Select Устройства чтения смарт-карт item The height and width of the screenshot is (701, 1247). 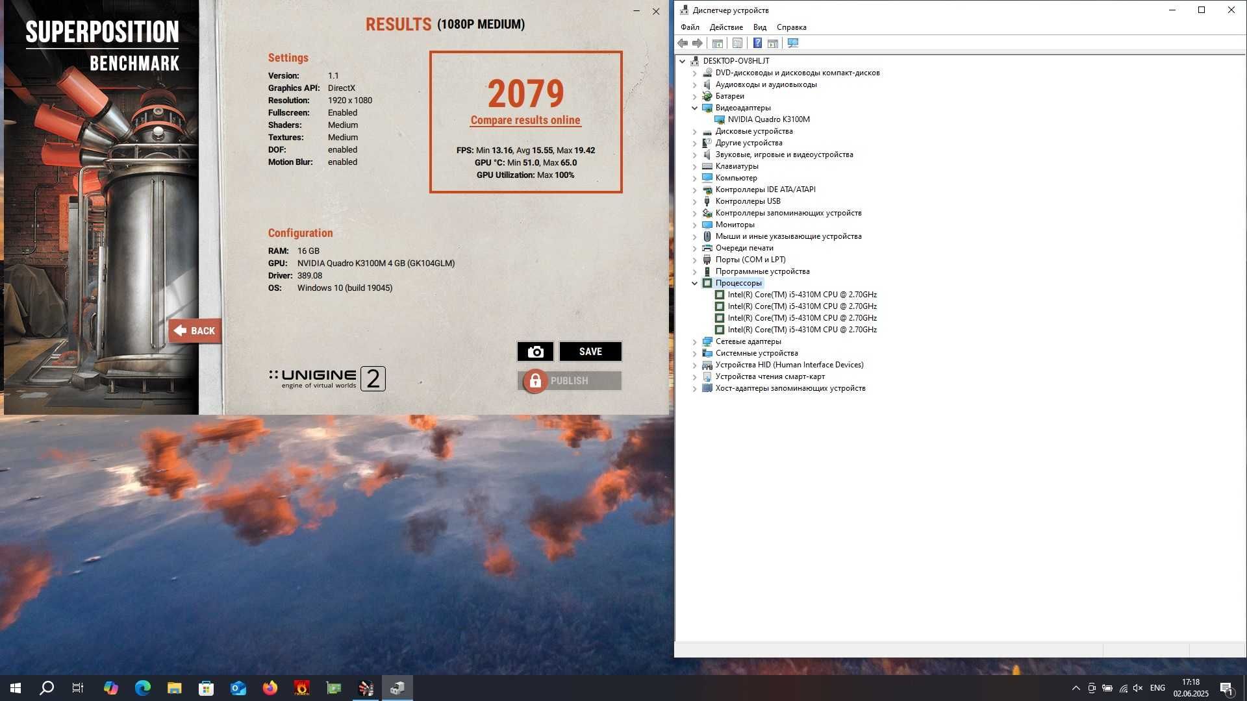click(770, 376)
